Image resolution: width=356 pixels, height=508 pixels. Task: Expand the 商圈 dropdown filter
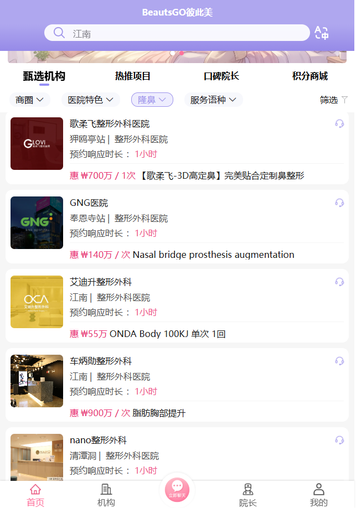pyautogui.click(x=29, y=100)
